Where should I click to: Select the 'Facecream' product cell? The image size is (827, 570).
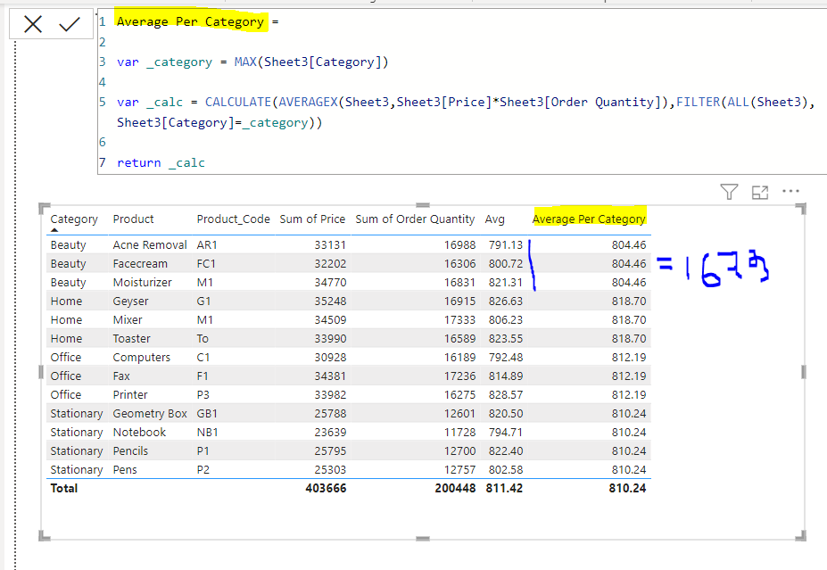pyautogui.click(x=140, y=264)
